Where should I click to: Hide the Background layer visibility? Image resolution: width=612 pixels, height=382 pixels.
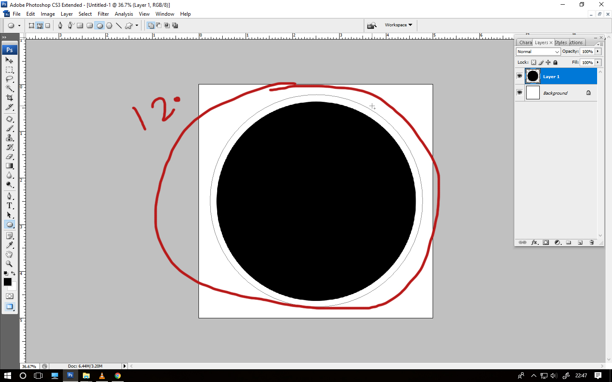coord(519,93)
